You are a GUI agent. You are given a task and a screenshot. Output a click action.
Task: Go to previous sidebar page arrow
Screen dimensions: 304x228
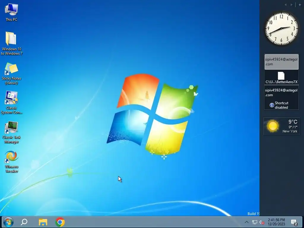click(x=285, y=5)
